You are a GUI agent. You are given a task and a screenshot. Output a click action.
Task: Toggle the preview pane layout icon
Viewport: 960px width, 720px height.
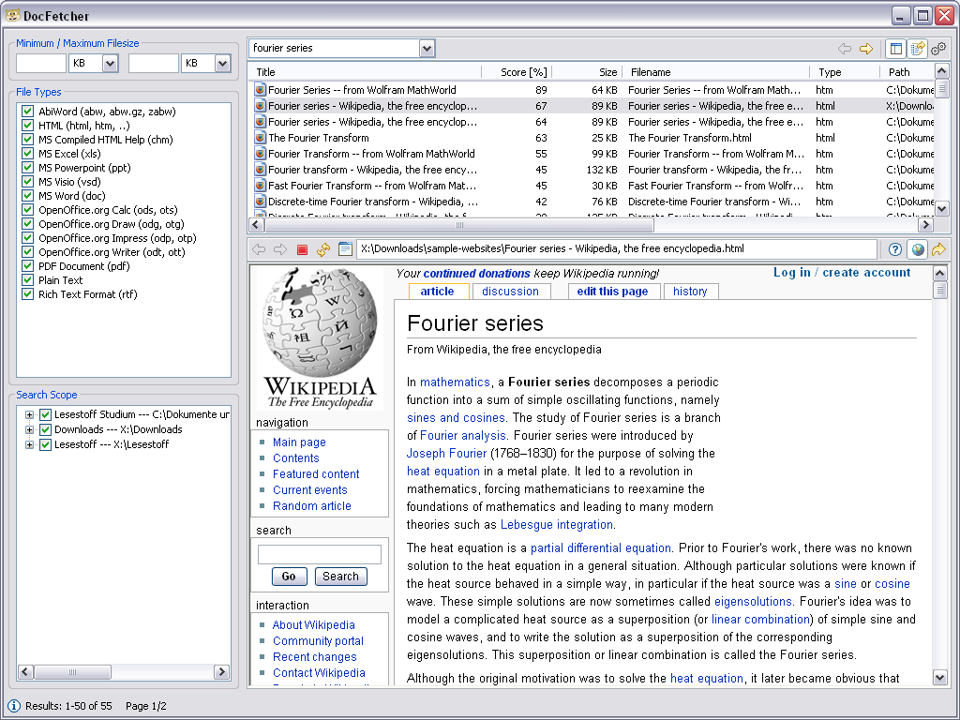(x=895, y=48)
